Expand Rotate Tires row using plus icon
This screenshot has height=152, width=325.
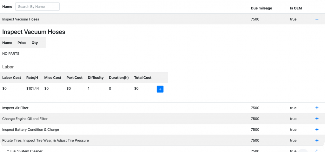pos(316,140)
